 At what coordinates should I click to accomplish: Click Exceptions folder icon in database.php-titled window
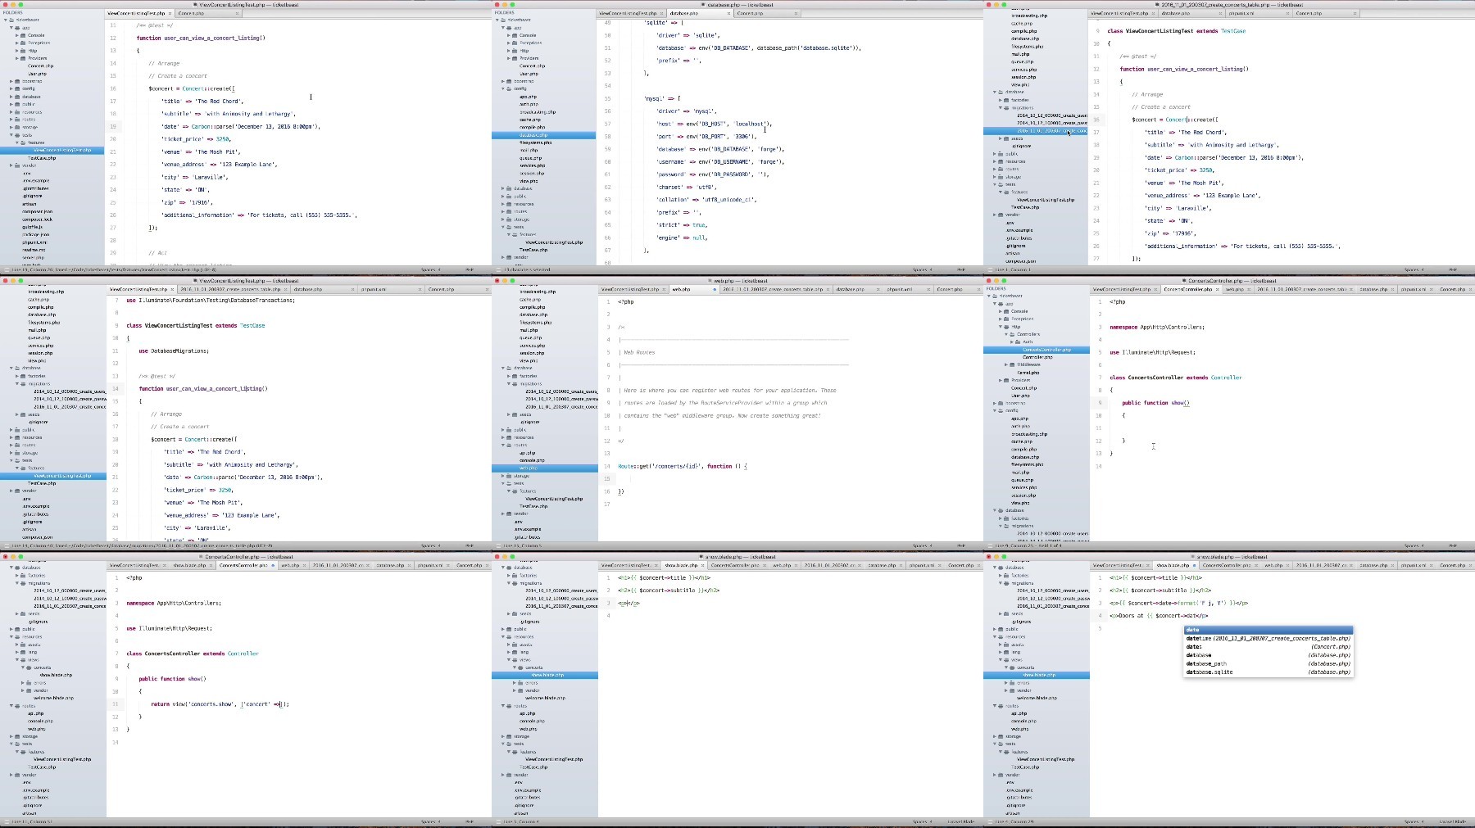click(515, 43)
